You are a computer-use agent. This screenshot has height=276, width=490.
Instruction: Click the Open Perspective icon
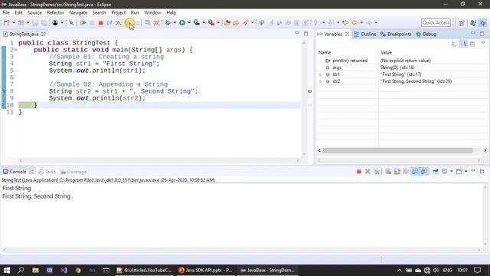click(x=461, y=23)
